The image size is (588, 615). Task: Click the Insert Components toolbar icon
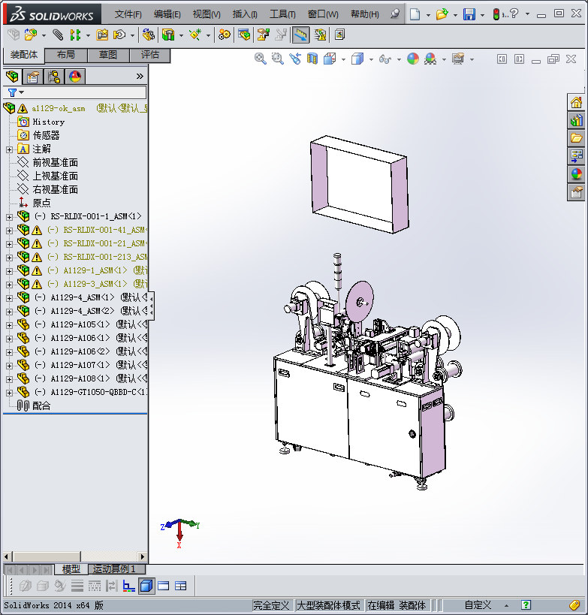[31, 35]
